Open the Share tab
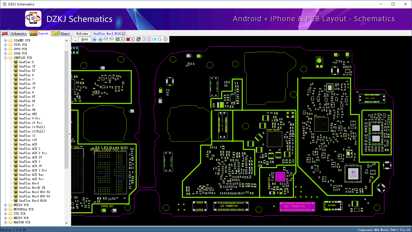 [61, 34]
